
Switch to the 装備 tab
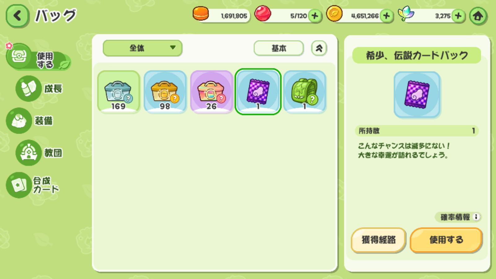click(30, 121)
